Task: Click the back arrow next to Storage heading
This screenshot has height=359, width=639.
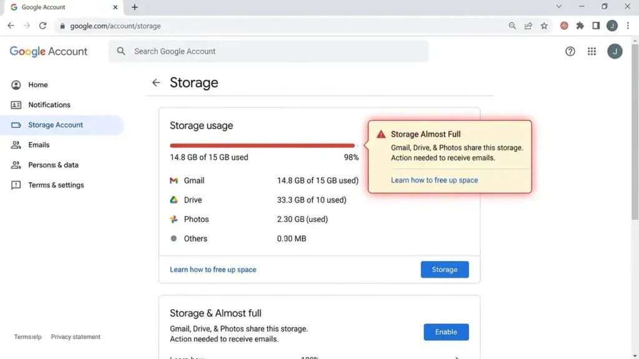Action: click(x=156, y=83)
